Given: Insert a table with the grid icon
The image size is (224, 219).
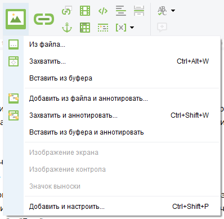Looking at the screenshot, I should pos(85,28).
